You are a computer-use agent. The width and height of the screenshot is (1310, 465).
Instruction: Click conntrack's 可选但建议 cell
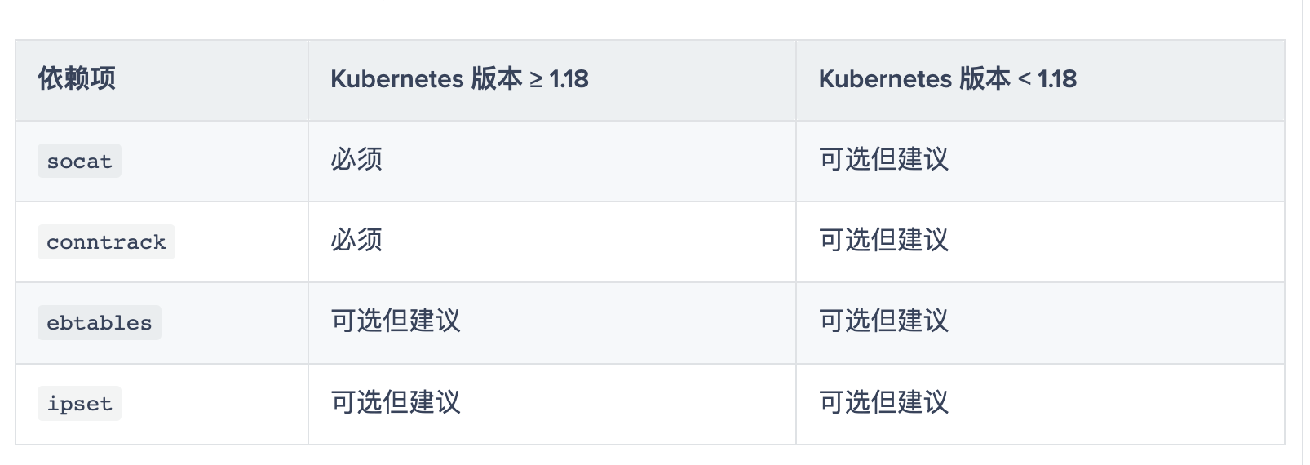[883, 240]
